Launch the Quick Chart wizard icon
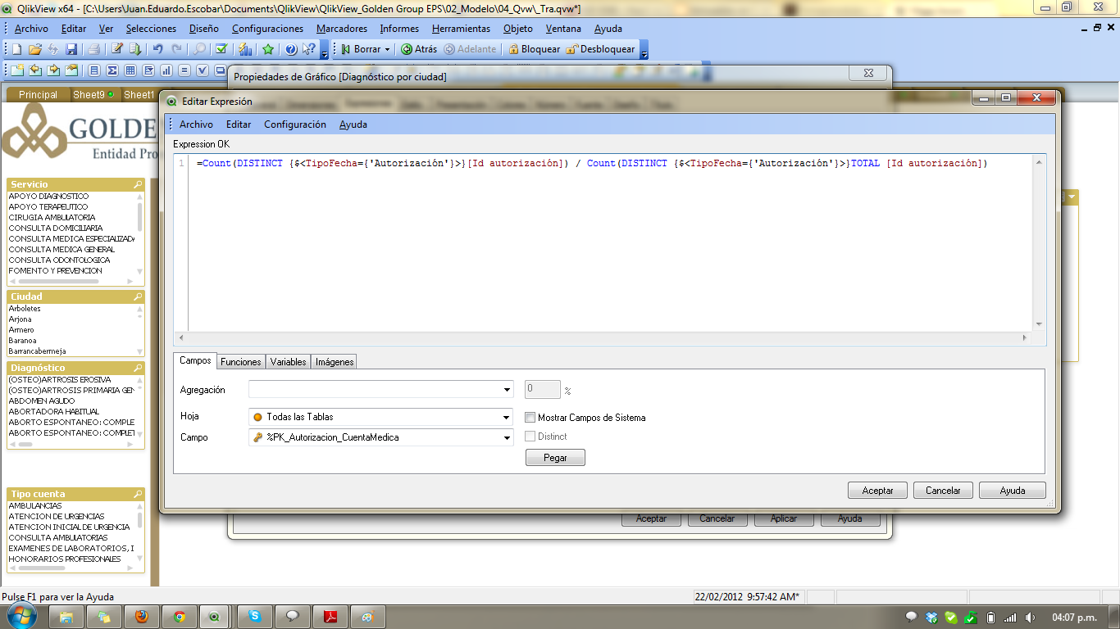1120x629 pixels. (244, 49)
